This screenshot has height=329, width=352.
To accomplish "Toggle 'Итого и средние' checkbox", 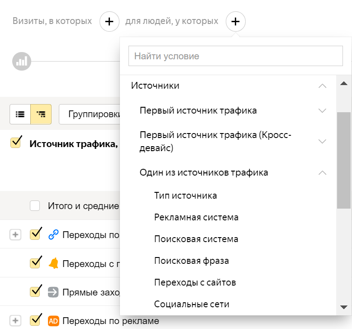I will tap(35, 206).
